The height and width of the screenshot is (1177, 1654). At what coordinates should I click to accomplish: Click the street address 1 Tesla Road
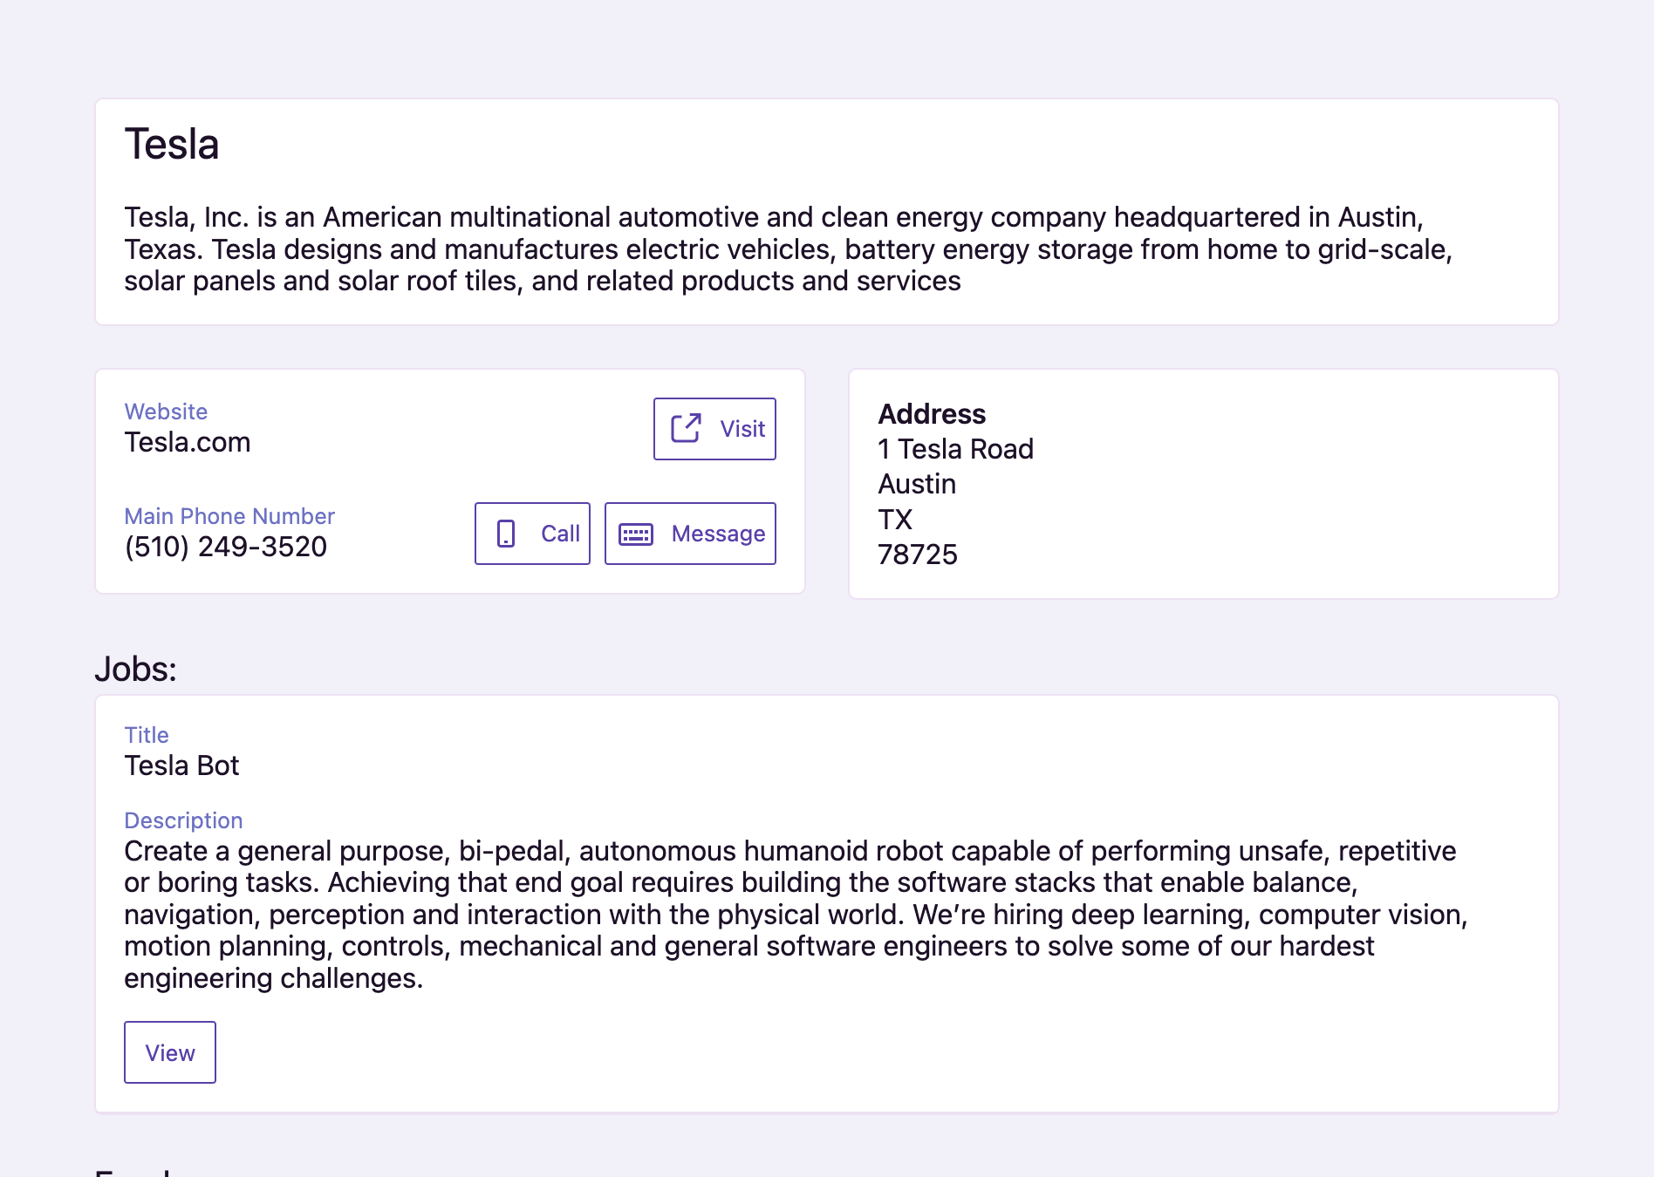(x=955, y=449)
